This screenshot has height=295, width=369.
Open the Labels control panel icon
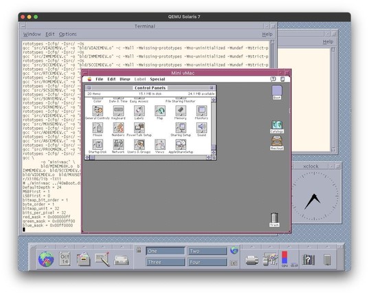tap(139, 111)
